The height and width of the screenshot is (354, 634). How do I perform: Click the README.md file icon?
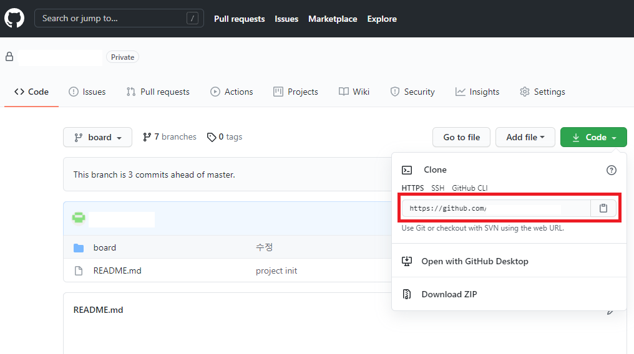point(79,271)
